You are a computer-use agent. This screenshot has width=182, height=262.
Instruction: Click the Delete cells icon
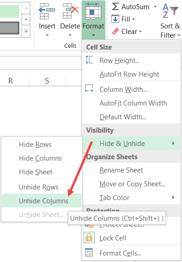pyautogui.click(x=70, y=11)
